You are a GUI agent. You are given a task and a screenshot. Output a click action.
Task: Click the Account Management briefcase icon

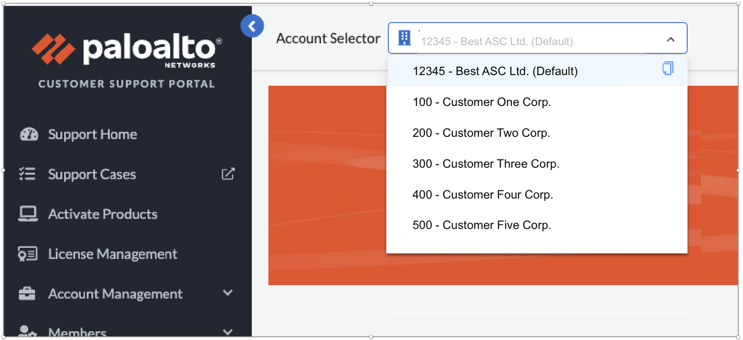click(27, 293)
